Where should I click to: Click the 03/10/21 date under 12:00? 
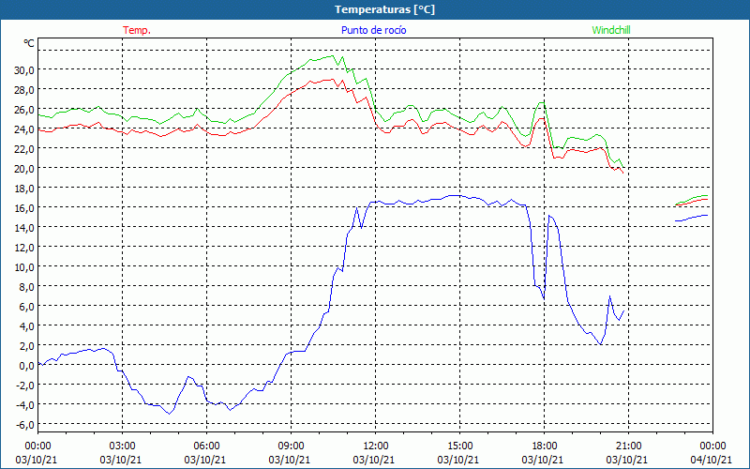374,460
